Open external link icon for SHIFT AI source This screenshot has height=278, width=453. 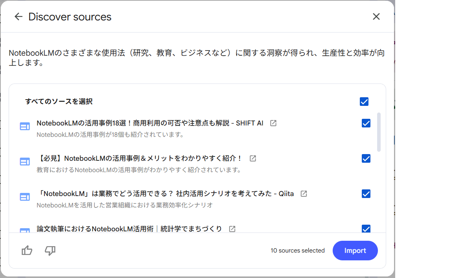coord(273,123)
